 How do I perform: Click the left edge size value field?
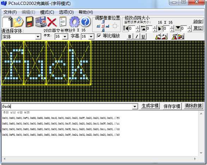click(x=132, y=28)
